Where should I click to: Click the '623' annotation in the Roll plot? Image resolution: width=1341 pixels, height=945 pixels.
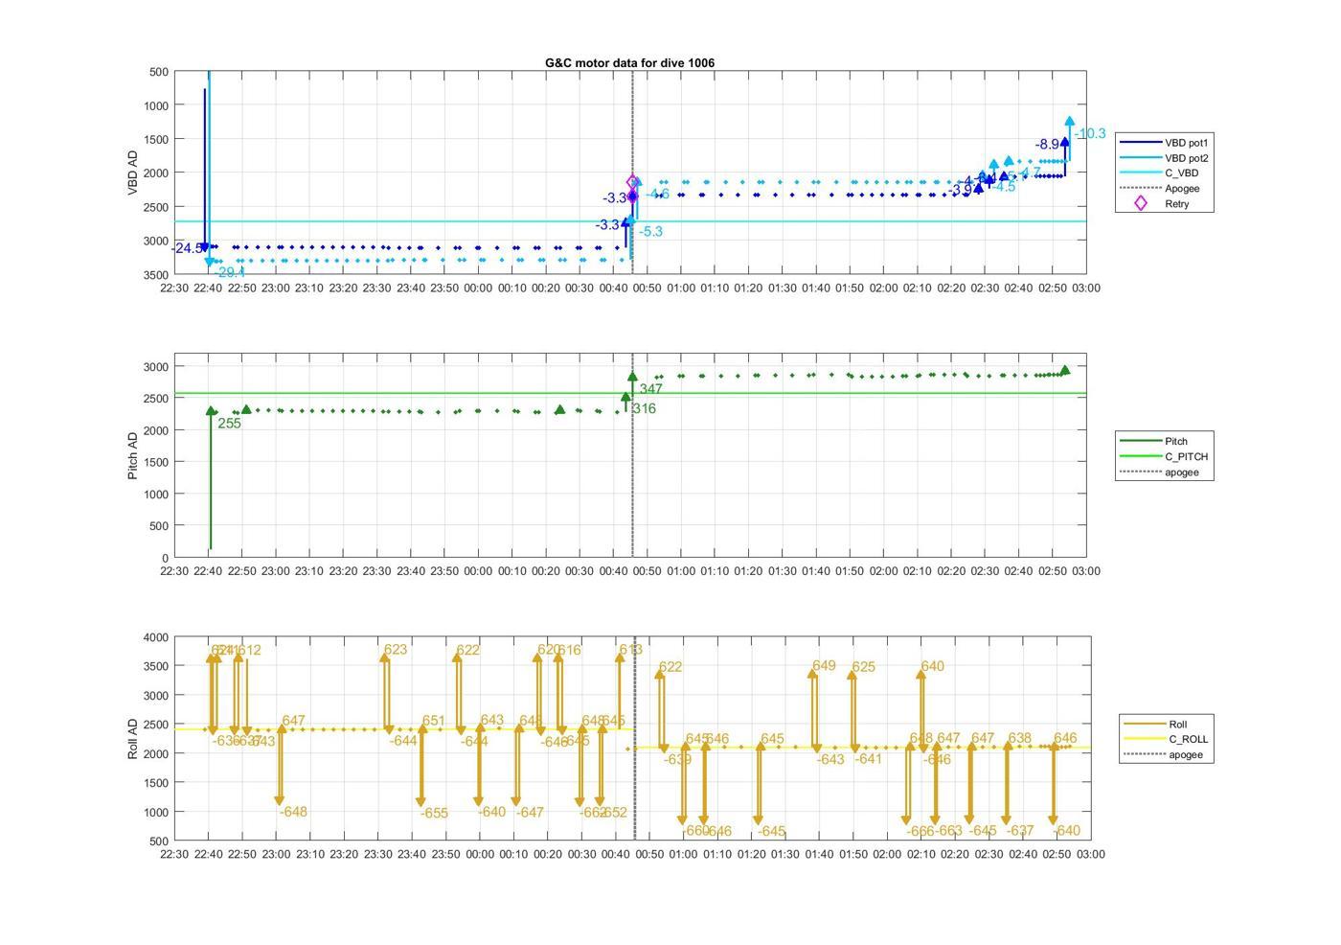[395, 650]
